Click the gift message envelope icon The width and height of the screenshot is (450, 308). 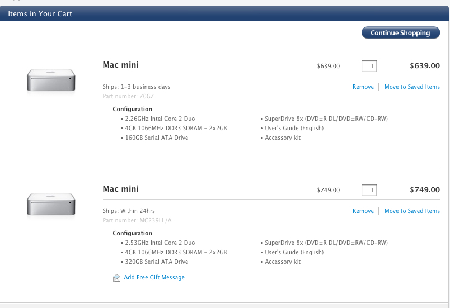(116, 278)
